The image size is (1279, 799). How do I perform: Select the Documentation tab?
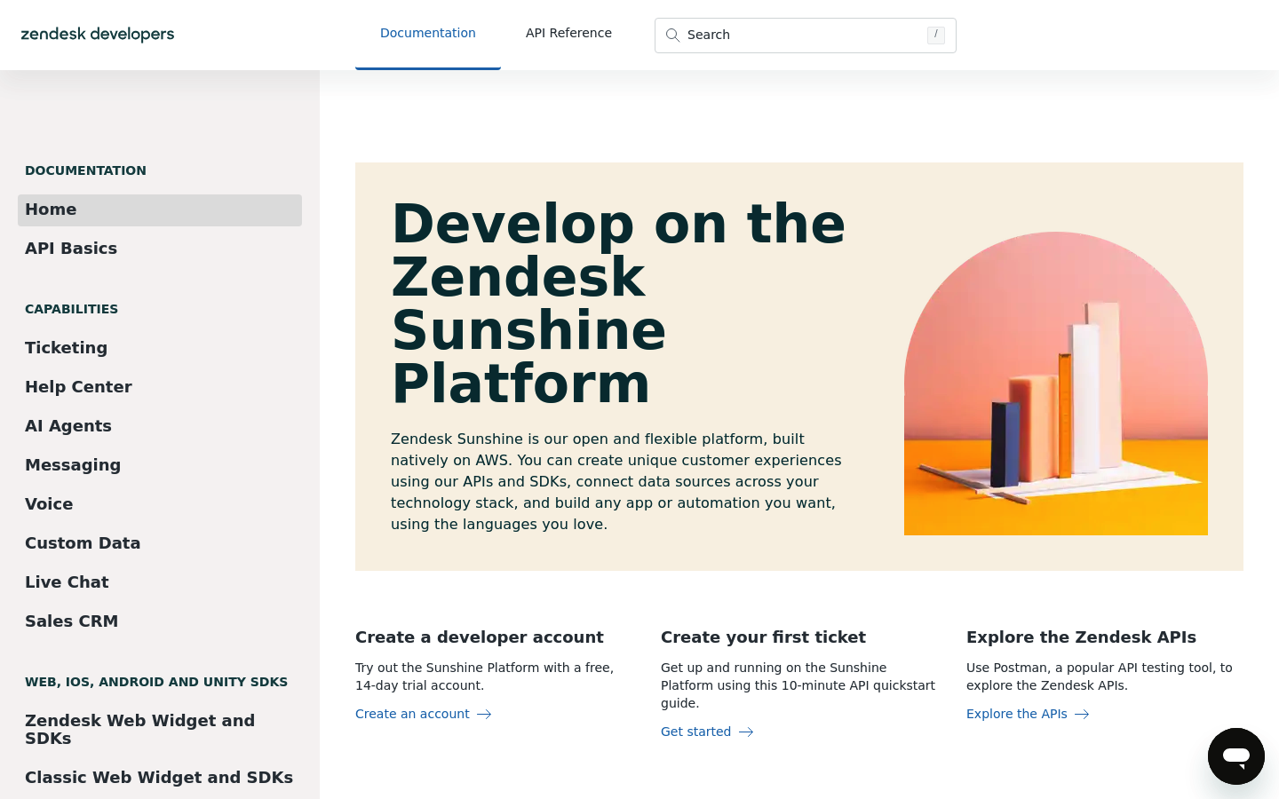427,33
